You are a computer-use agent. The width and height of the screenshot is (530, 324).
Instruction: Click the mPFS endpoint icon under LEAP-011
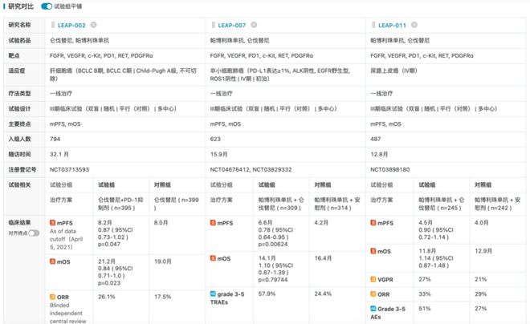tap(373, 223)
